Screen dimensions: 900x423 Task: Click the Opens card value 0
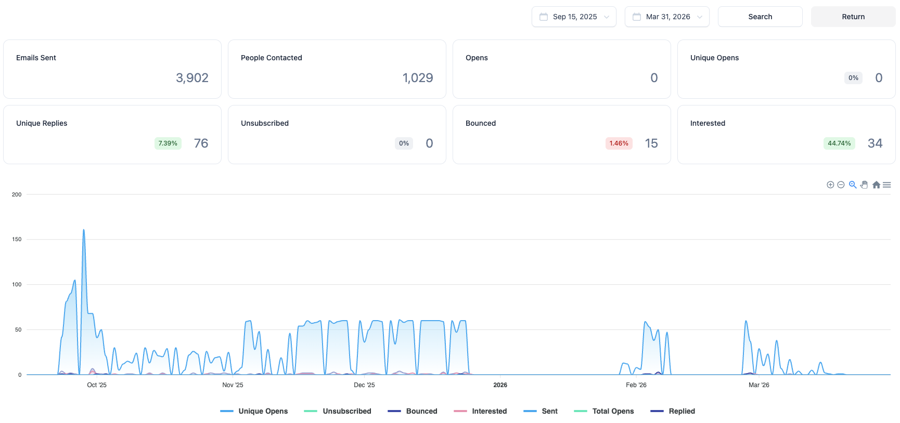click(654, 78)
